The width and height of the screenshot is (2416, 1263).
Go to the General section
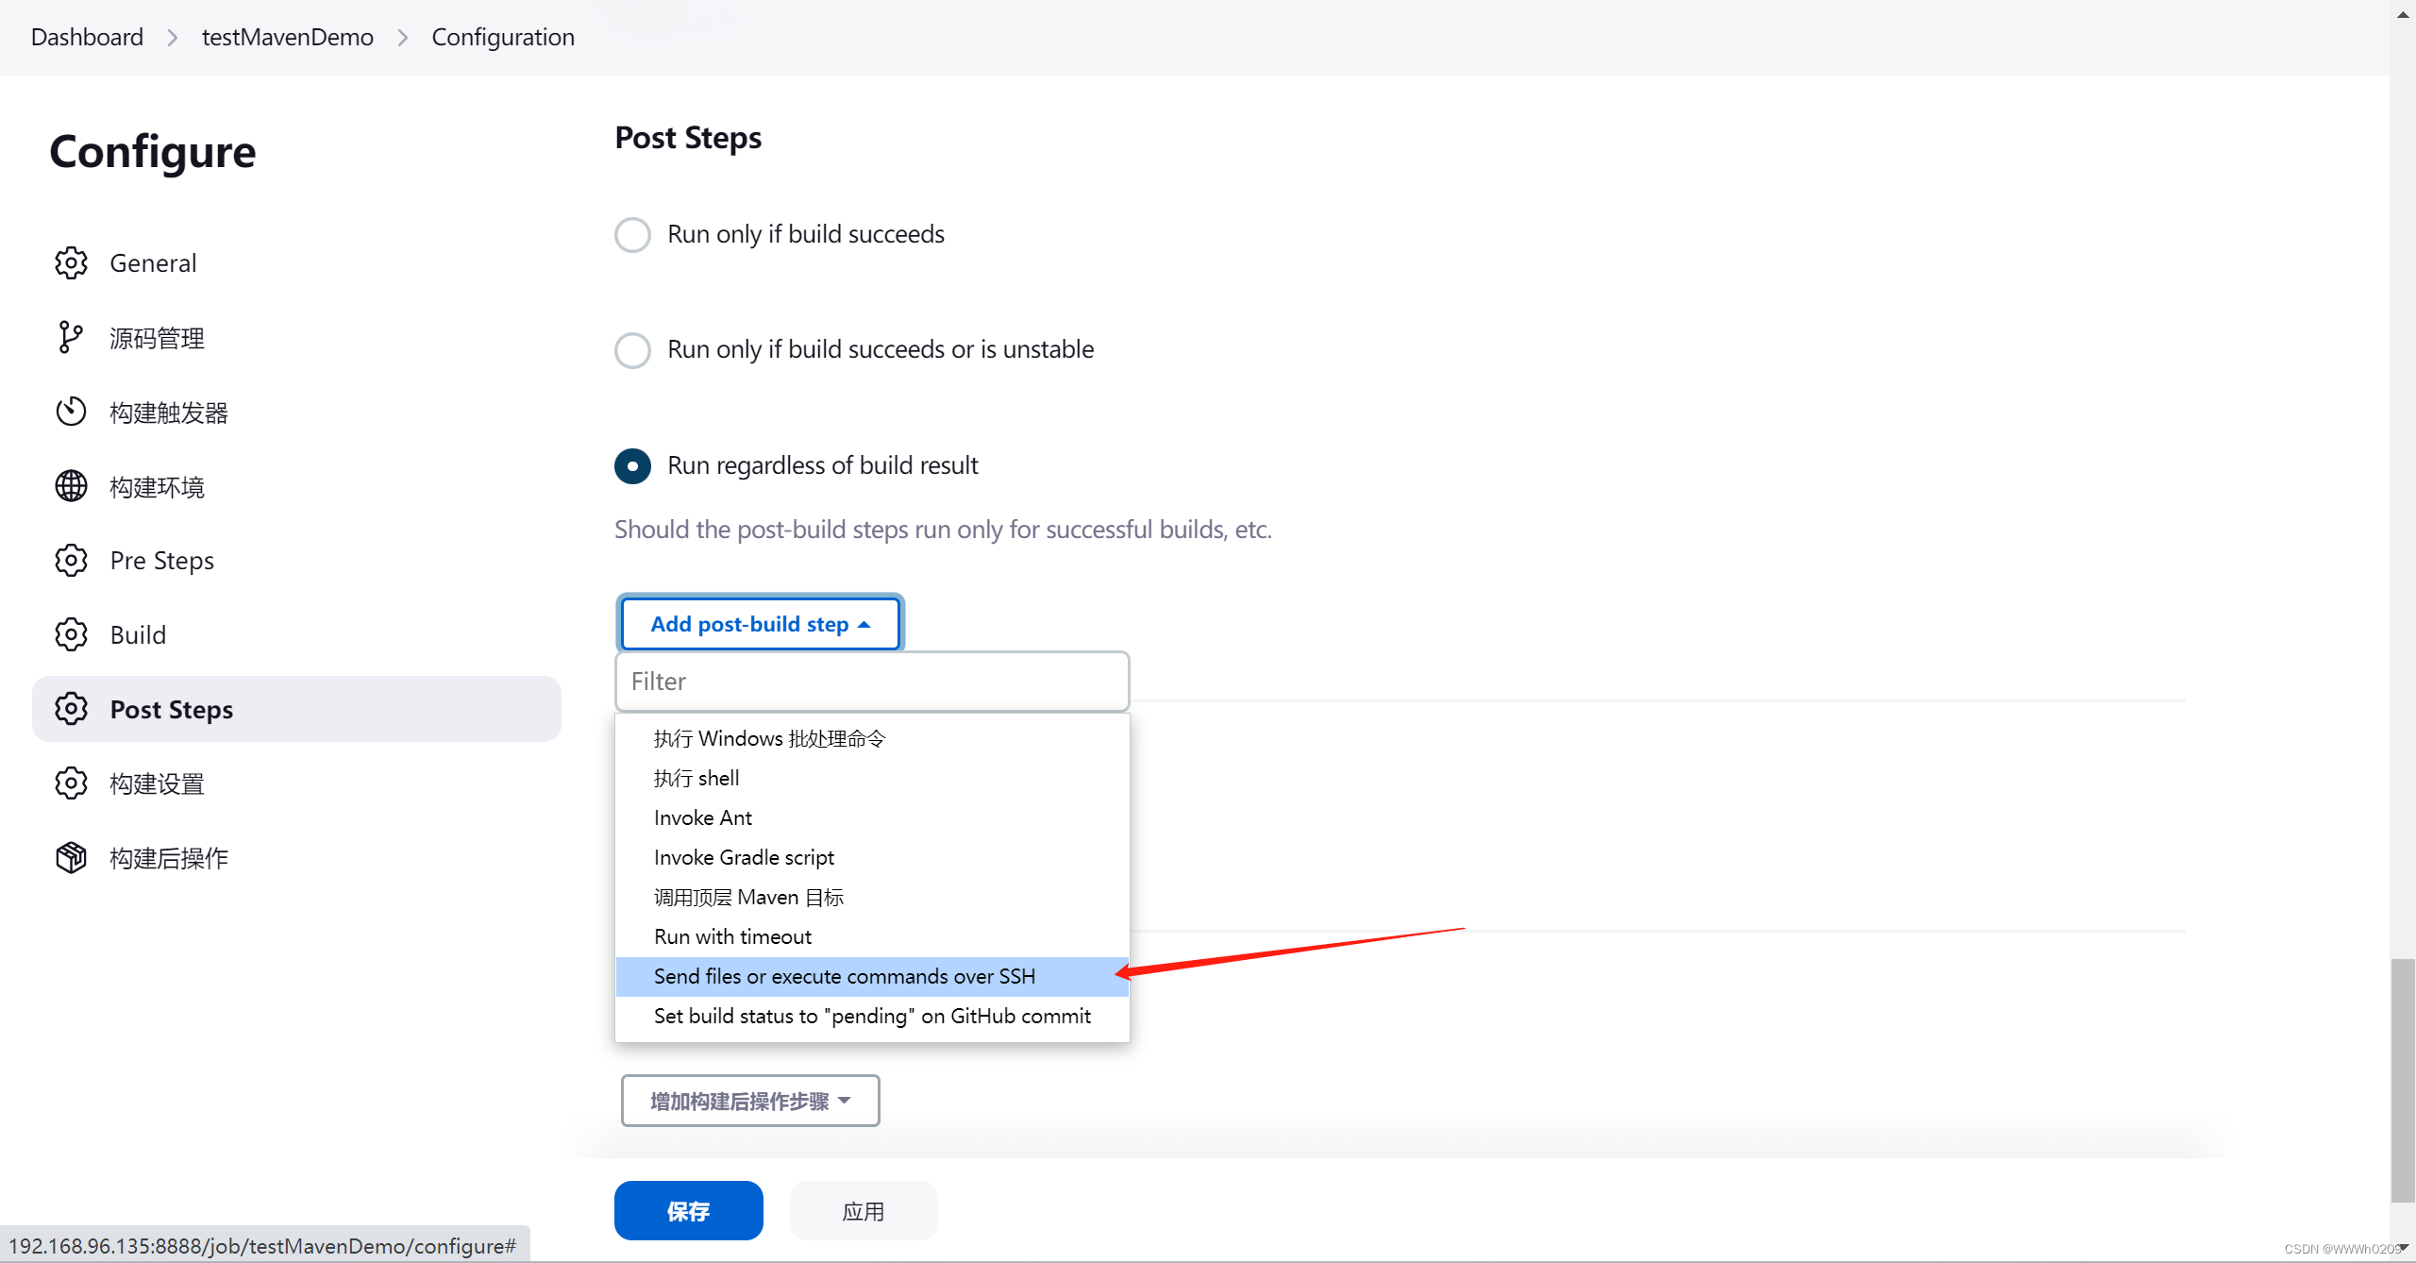296,263
